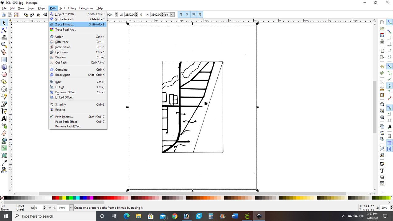Toggle the width/height lock ratio

(141, 14)
